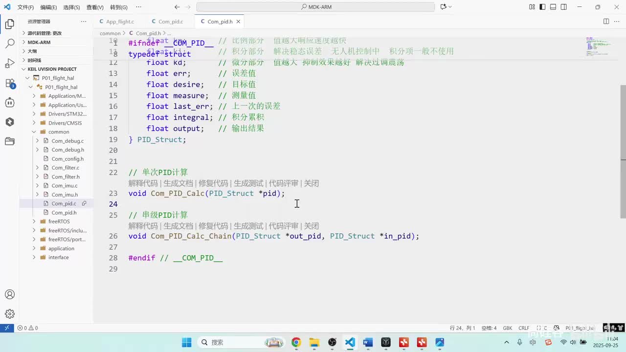Viewport: 626px width, 352px height.
Task: Click 关闭 above Com_PID_Calc_Chain
Action: click(312, 226)
